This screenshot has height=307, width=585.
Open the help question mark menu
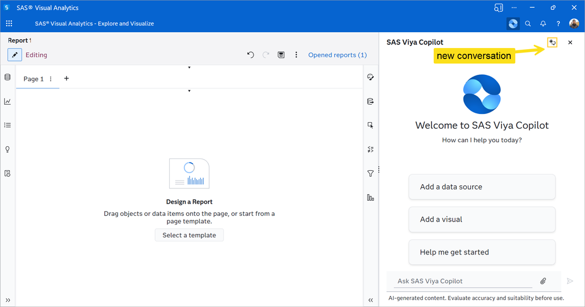pyautogui.click(x=558, y=23)
